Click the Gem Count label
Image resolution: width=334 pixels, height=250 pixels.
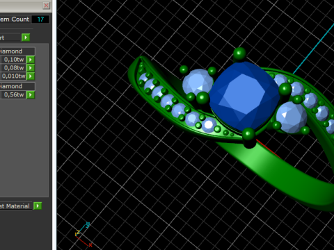pyautogui.click(x=15, y=19)
